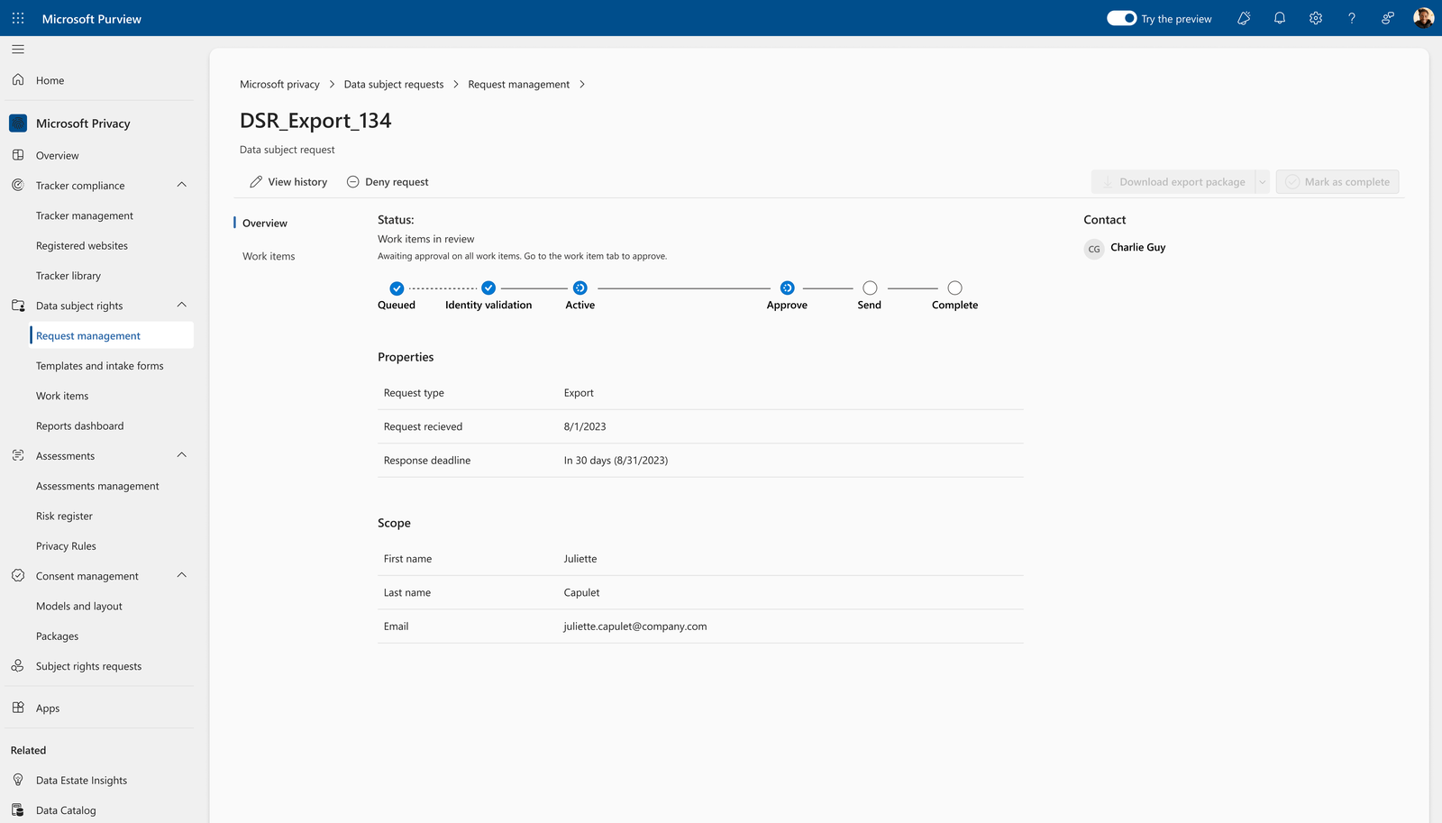Image resolution: width=1442 pixels, height=823 pixels.
Task: Open the help question mark
Action: coord(1352,18)
